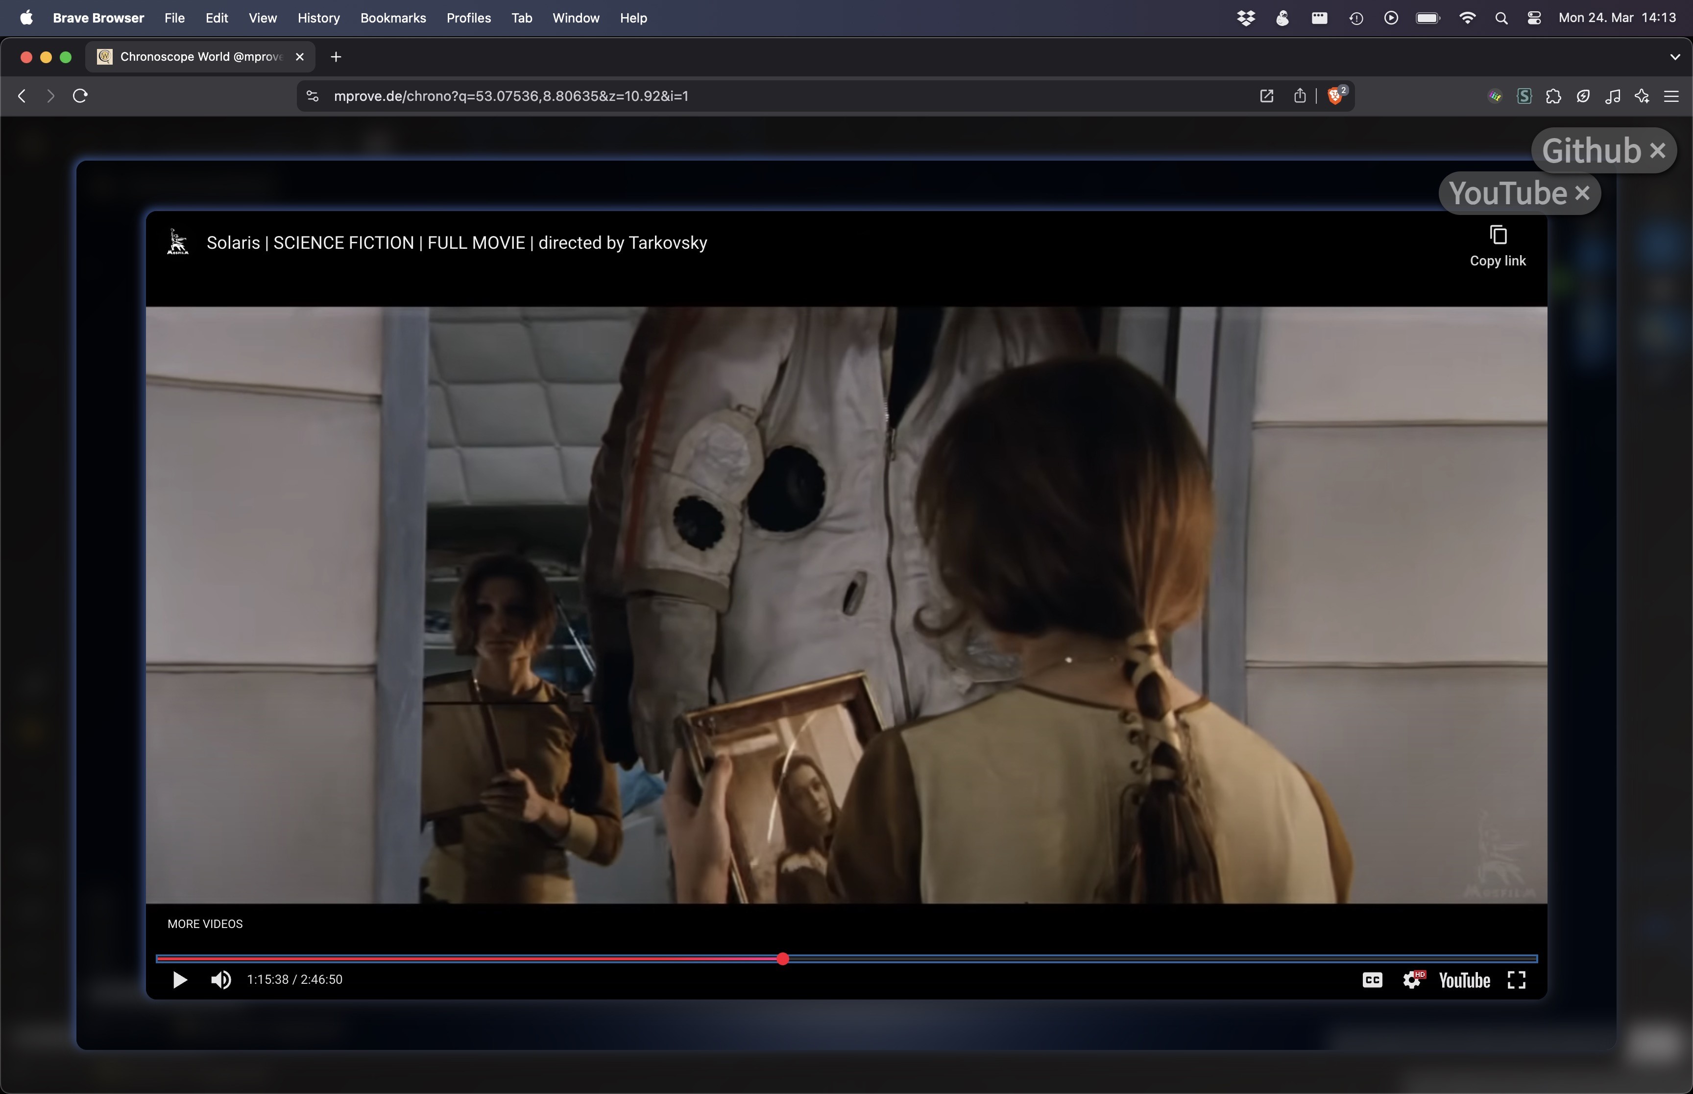Viewport: 1693px width, 1094px height.
Task: Open the media control music note icon
Action: coord(1612,96)
